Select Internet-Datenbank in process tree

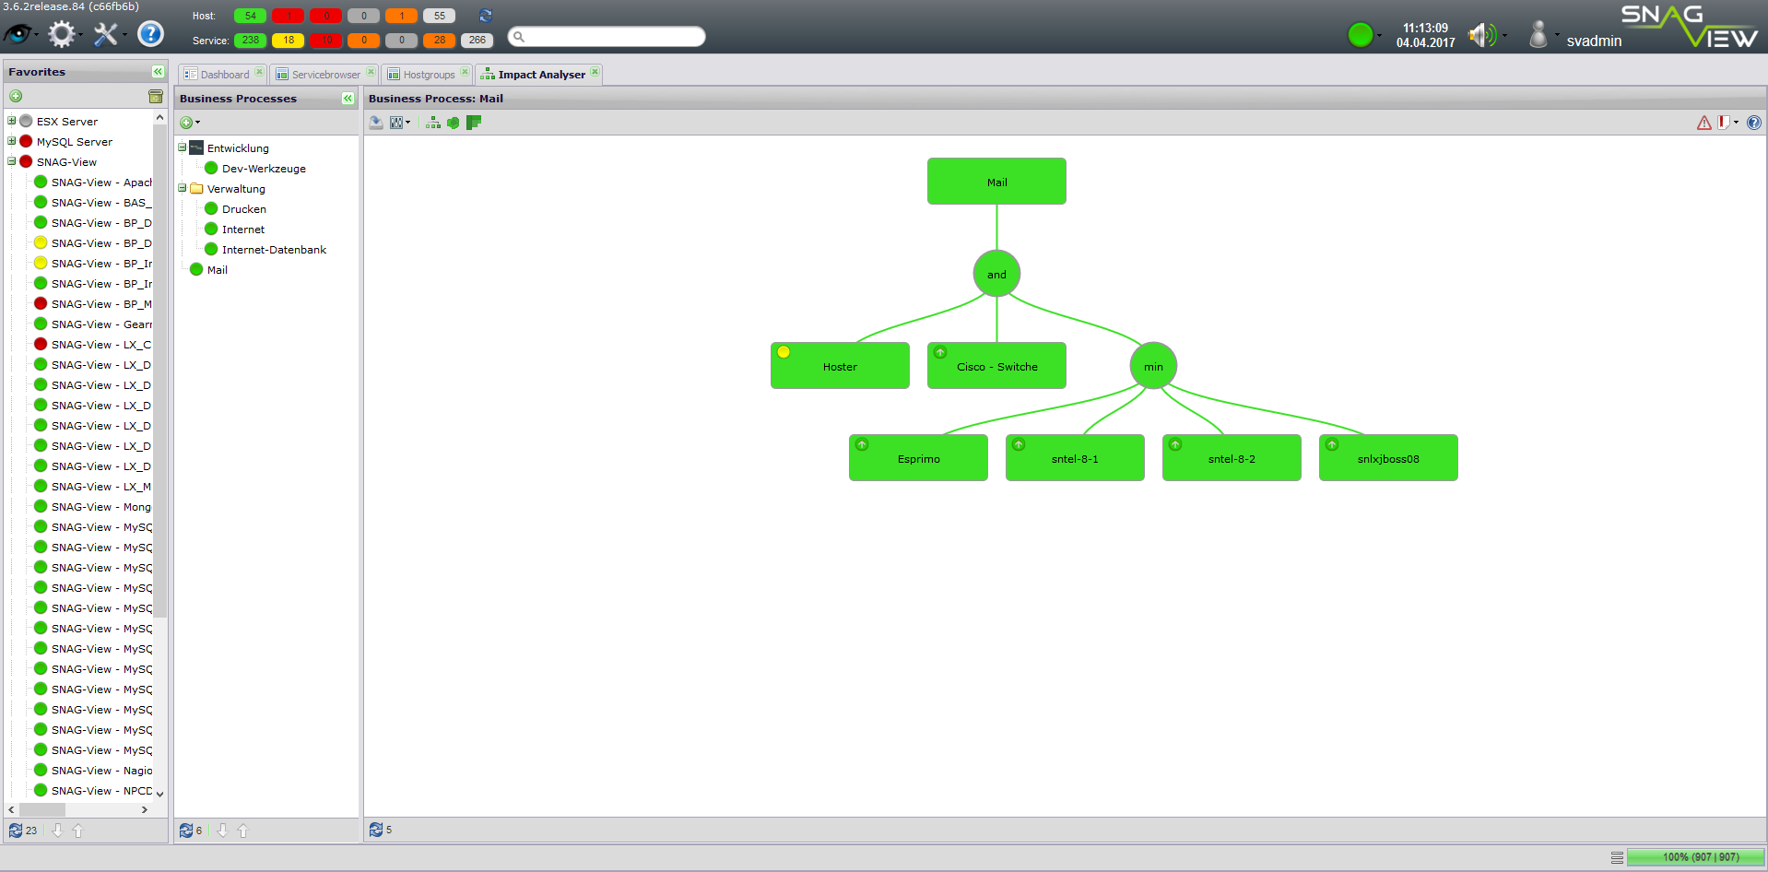point(274,250)
